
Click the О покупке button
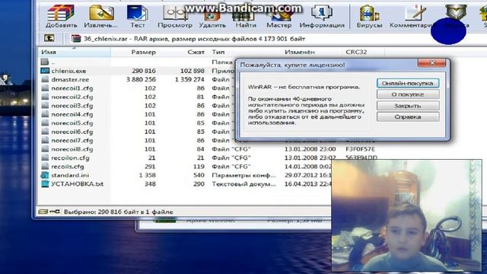coord(408,94)
